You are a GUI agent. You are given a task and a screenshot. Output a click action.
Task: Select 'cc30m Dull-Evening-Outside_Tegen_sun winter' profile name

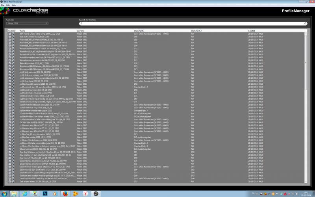(x=48, y=102)
